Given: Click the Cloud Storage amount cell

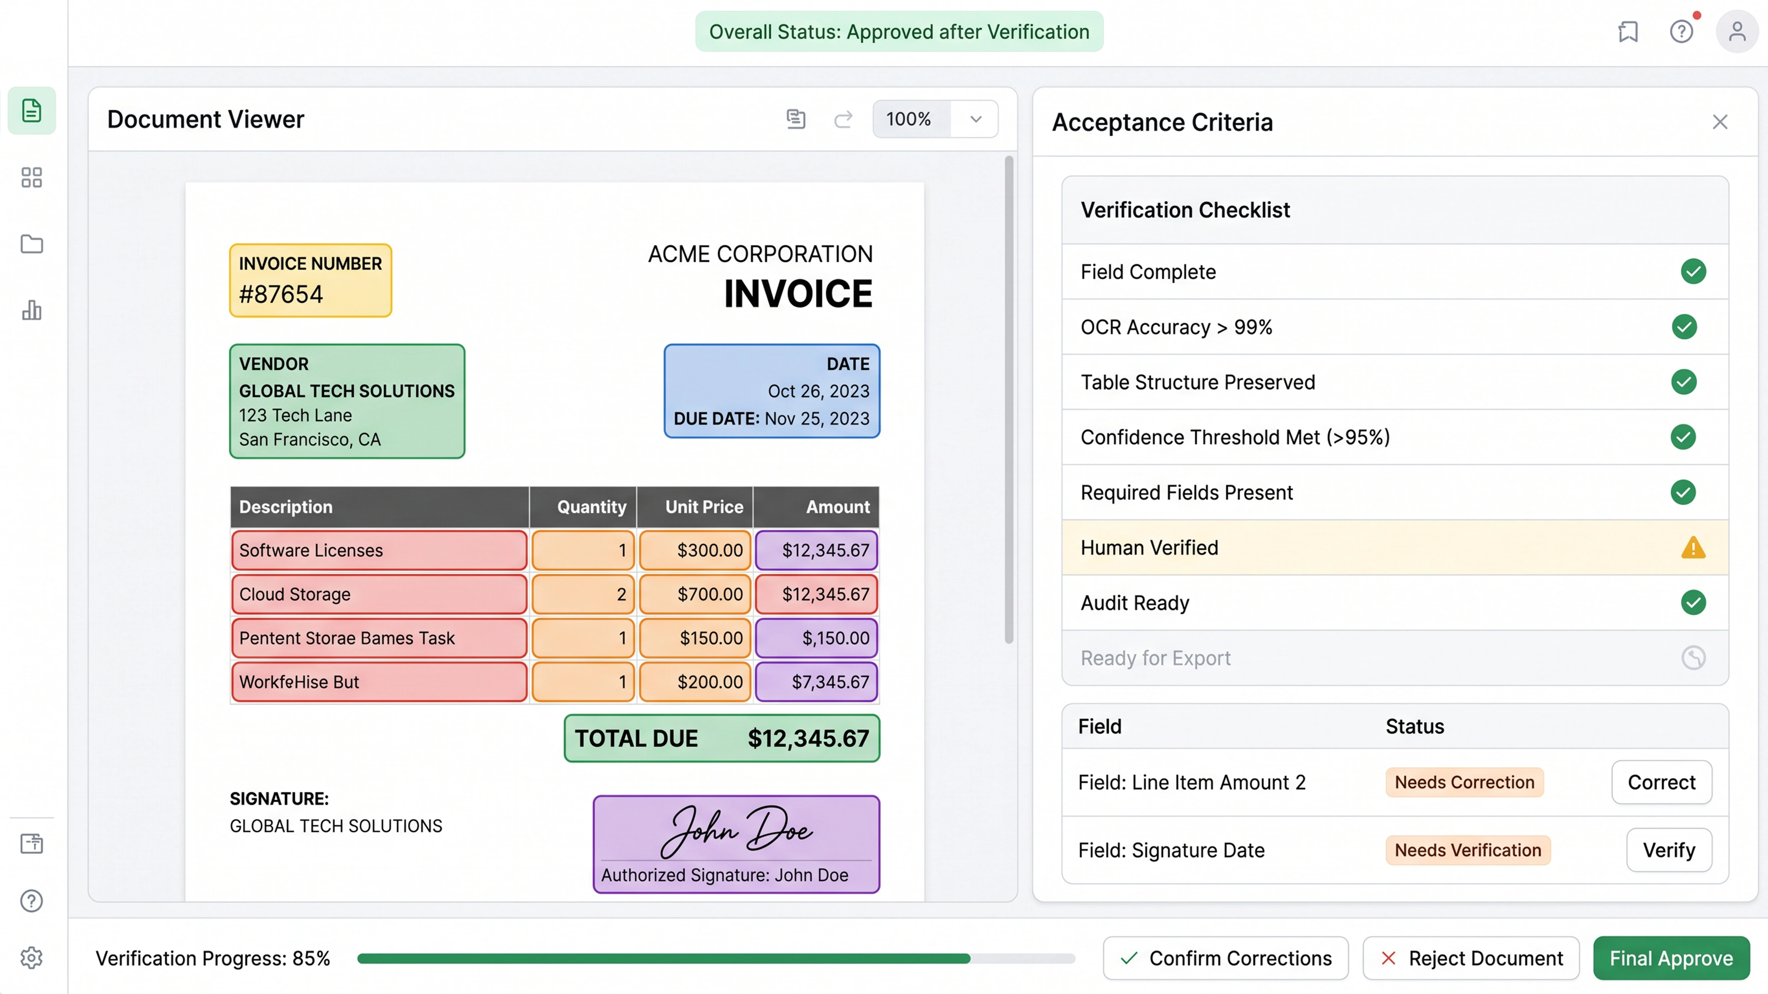Looking at the screenshot, I should pyautogui.click(x=817, y=594).
